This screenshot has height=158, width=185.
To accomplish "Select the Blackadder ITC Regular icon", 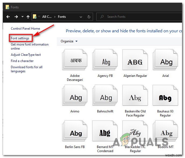I will pyautogui.click(x=135, y=131).
